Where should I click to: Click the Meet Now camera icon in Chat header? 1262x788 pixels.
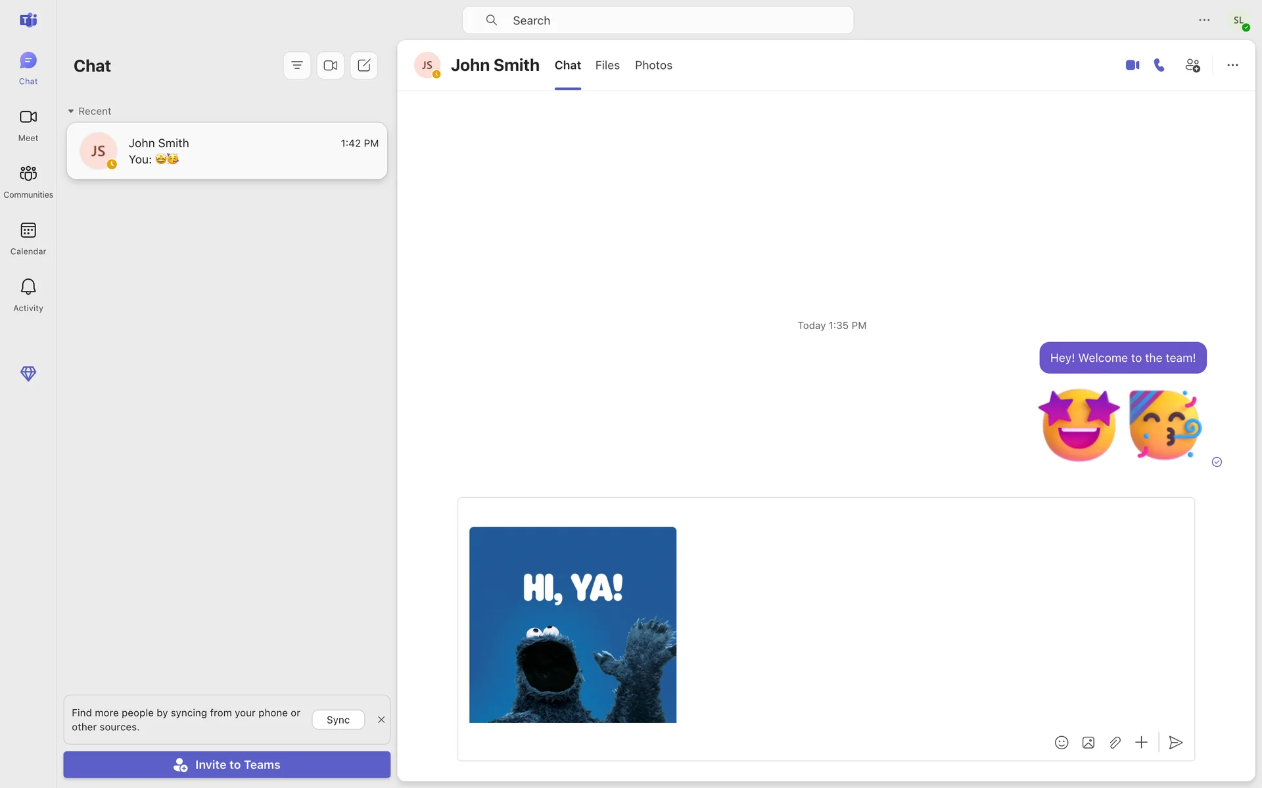click(331, 66)
